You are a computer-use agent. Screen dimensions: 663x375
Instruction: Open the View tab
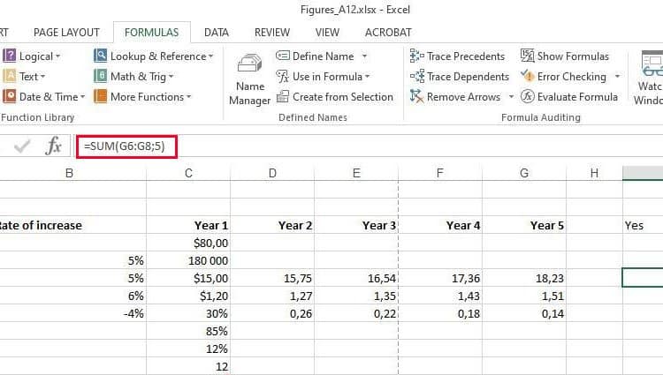click(327, 33)
